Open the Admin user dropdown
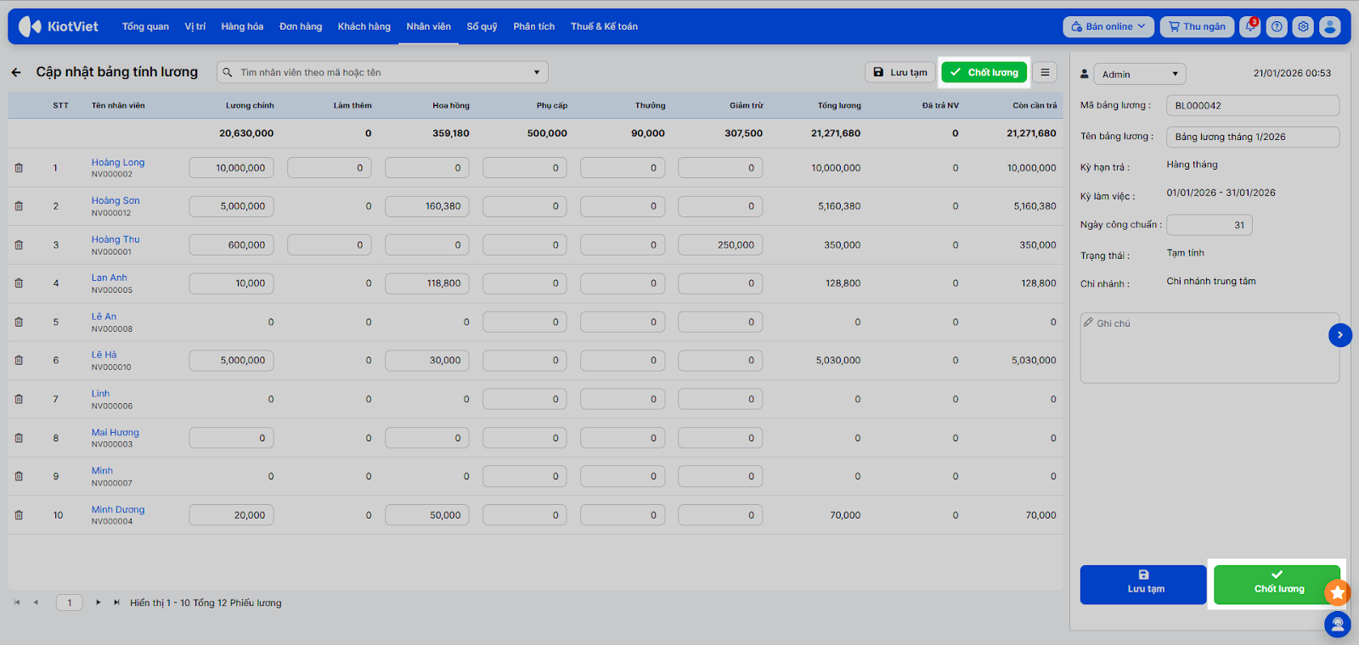1359x645 pixels. tap(1139, 75)
